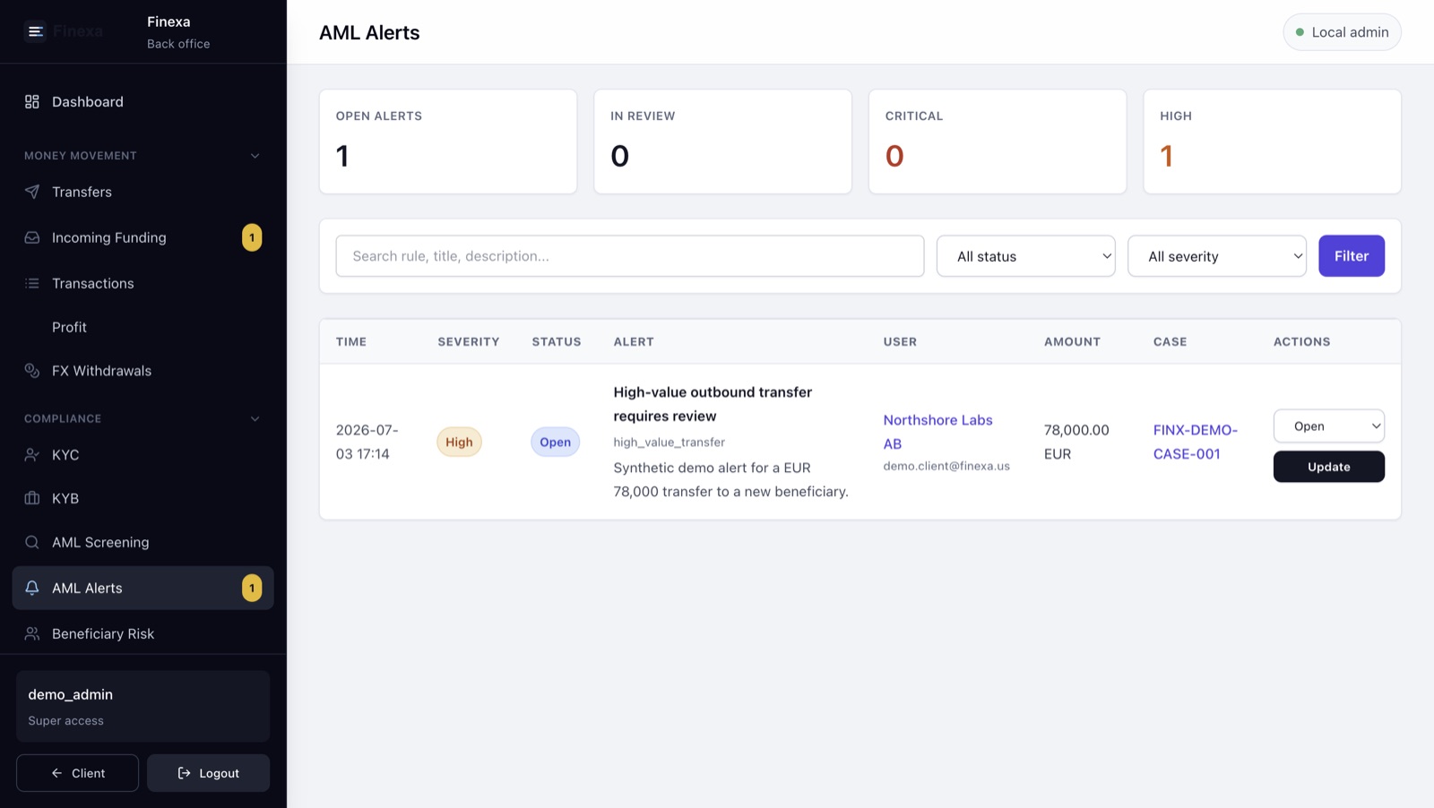The height and width of the screenshot is (808, 1434).
Task: Click the Client button's back arrow icon
Action: click(x=56, y=773)
